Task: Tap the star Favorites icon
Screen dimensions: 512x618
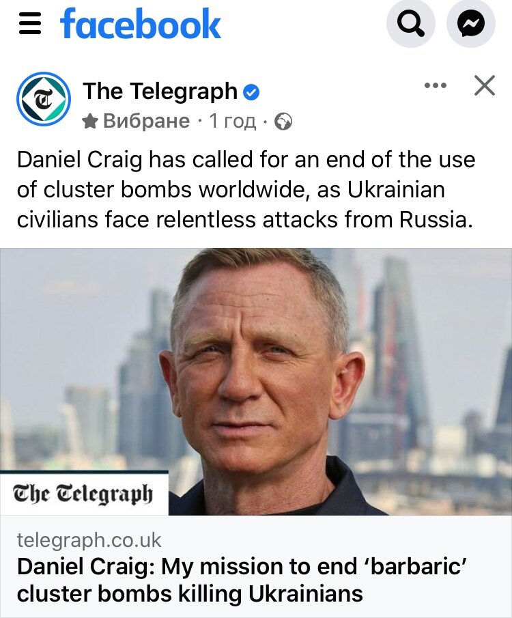Action: pyautogui.click(x=90, y=122)
